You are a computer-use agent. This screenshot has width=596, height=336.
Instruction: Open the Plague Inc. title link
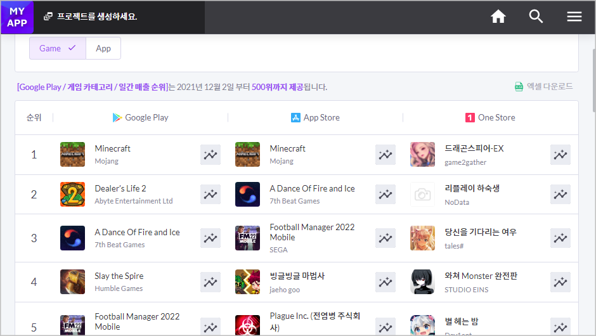[314, 321]
